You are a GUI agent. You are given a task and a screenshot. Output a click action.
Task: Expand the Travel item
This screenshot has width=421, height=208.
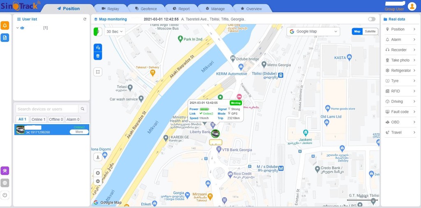point(400,132)
